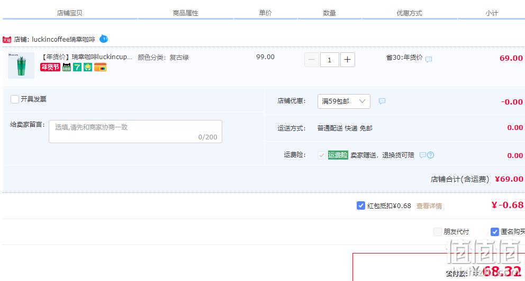The image size is (525, 281).
Task: Click the 店铺合计(含运费) label
Action: click(460, 180)
